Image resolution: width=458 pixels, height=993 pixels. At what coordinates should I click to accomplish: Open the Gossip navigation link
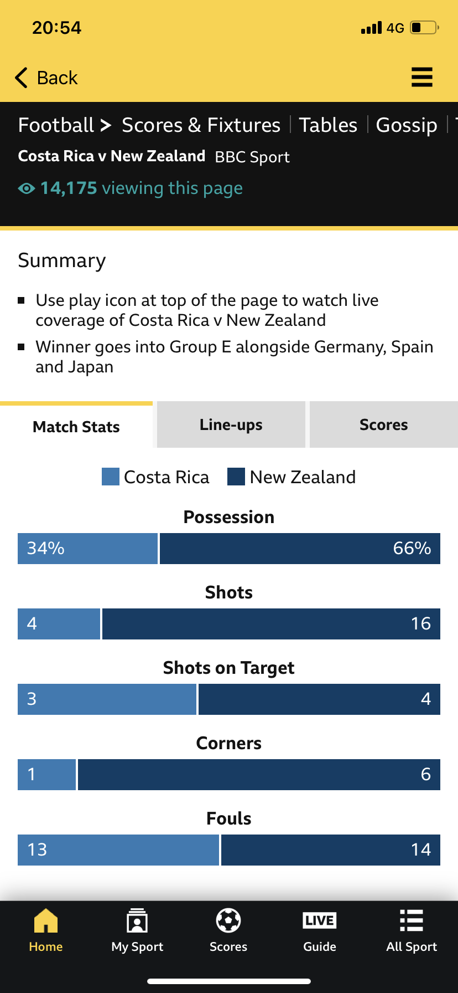point(407,125)
